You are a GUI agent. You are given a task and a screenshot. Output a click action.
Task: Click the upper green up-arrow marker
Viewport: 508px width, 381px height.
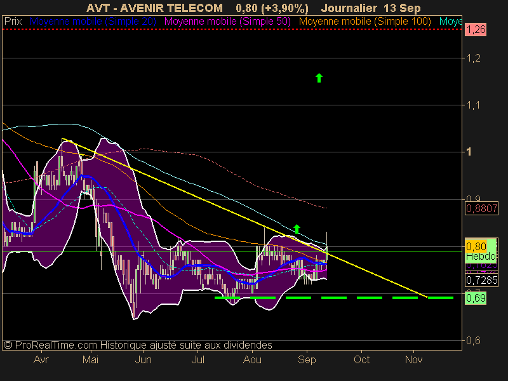click(x=319, y=77)
